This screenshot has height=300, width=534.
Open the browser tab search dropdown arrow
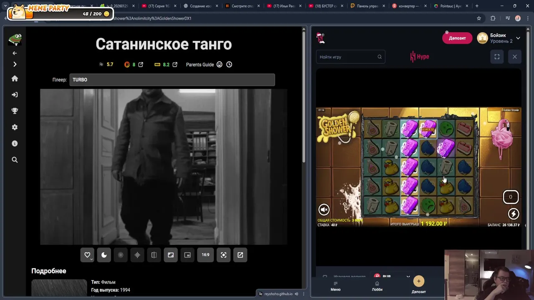point(5,6)
